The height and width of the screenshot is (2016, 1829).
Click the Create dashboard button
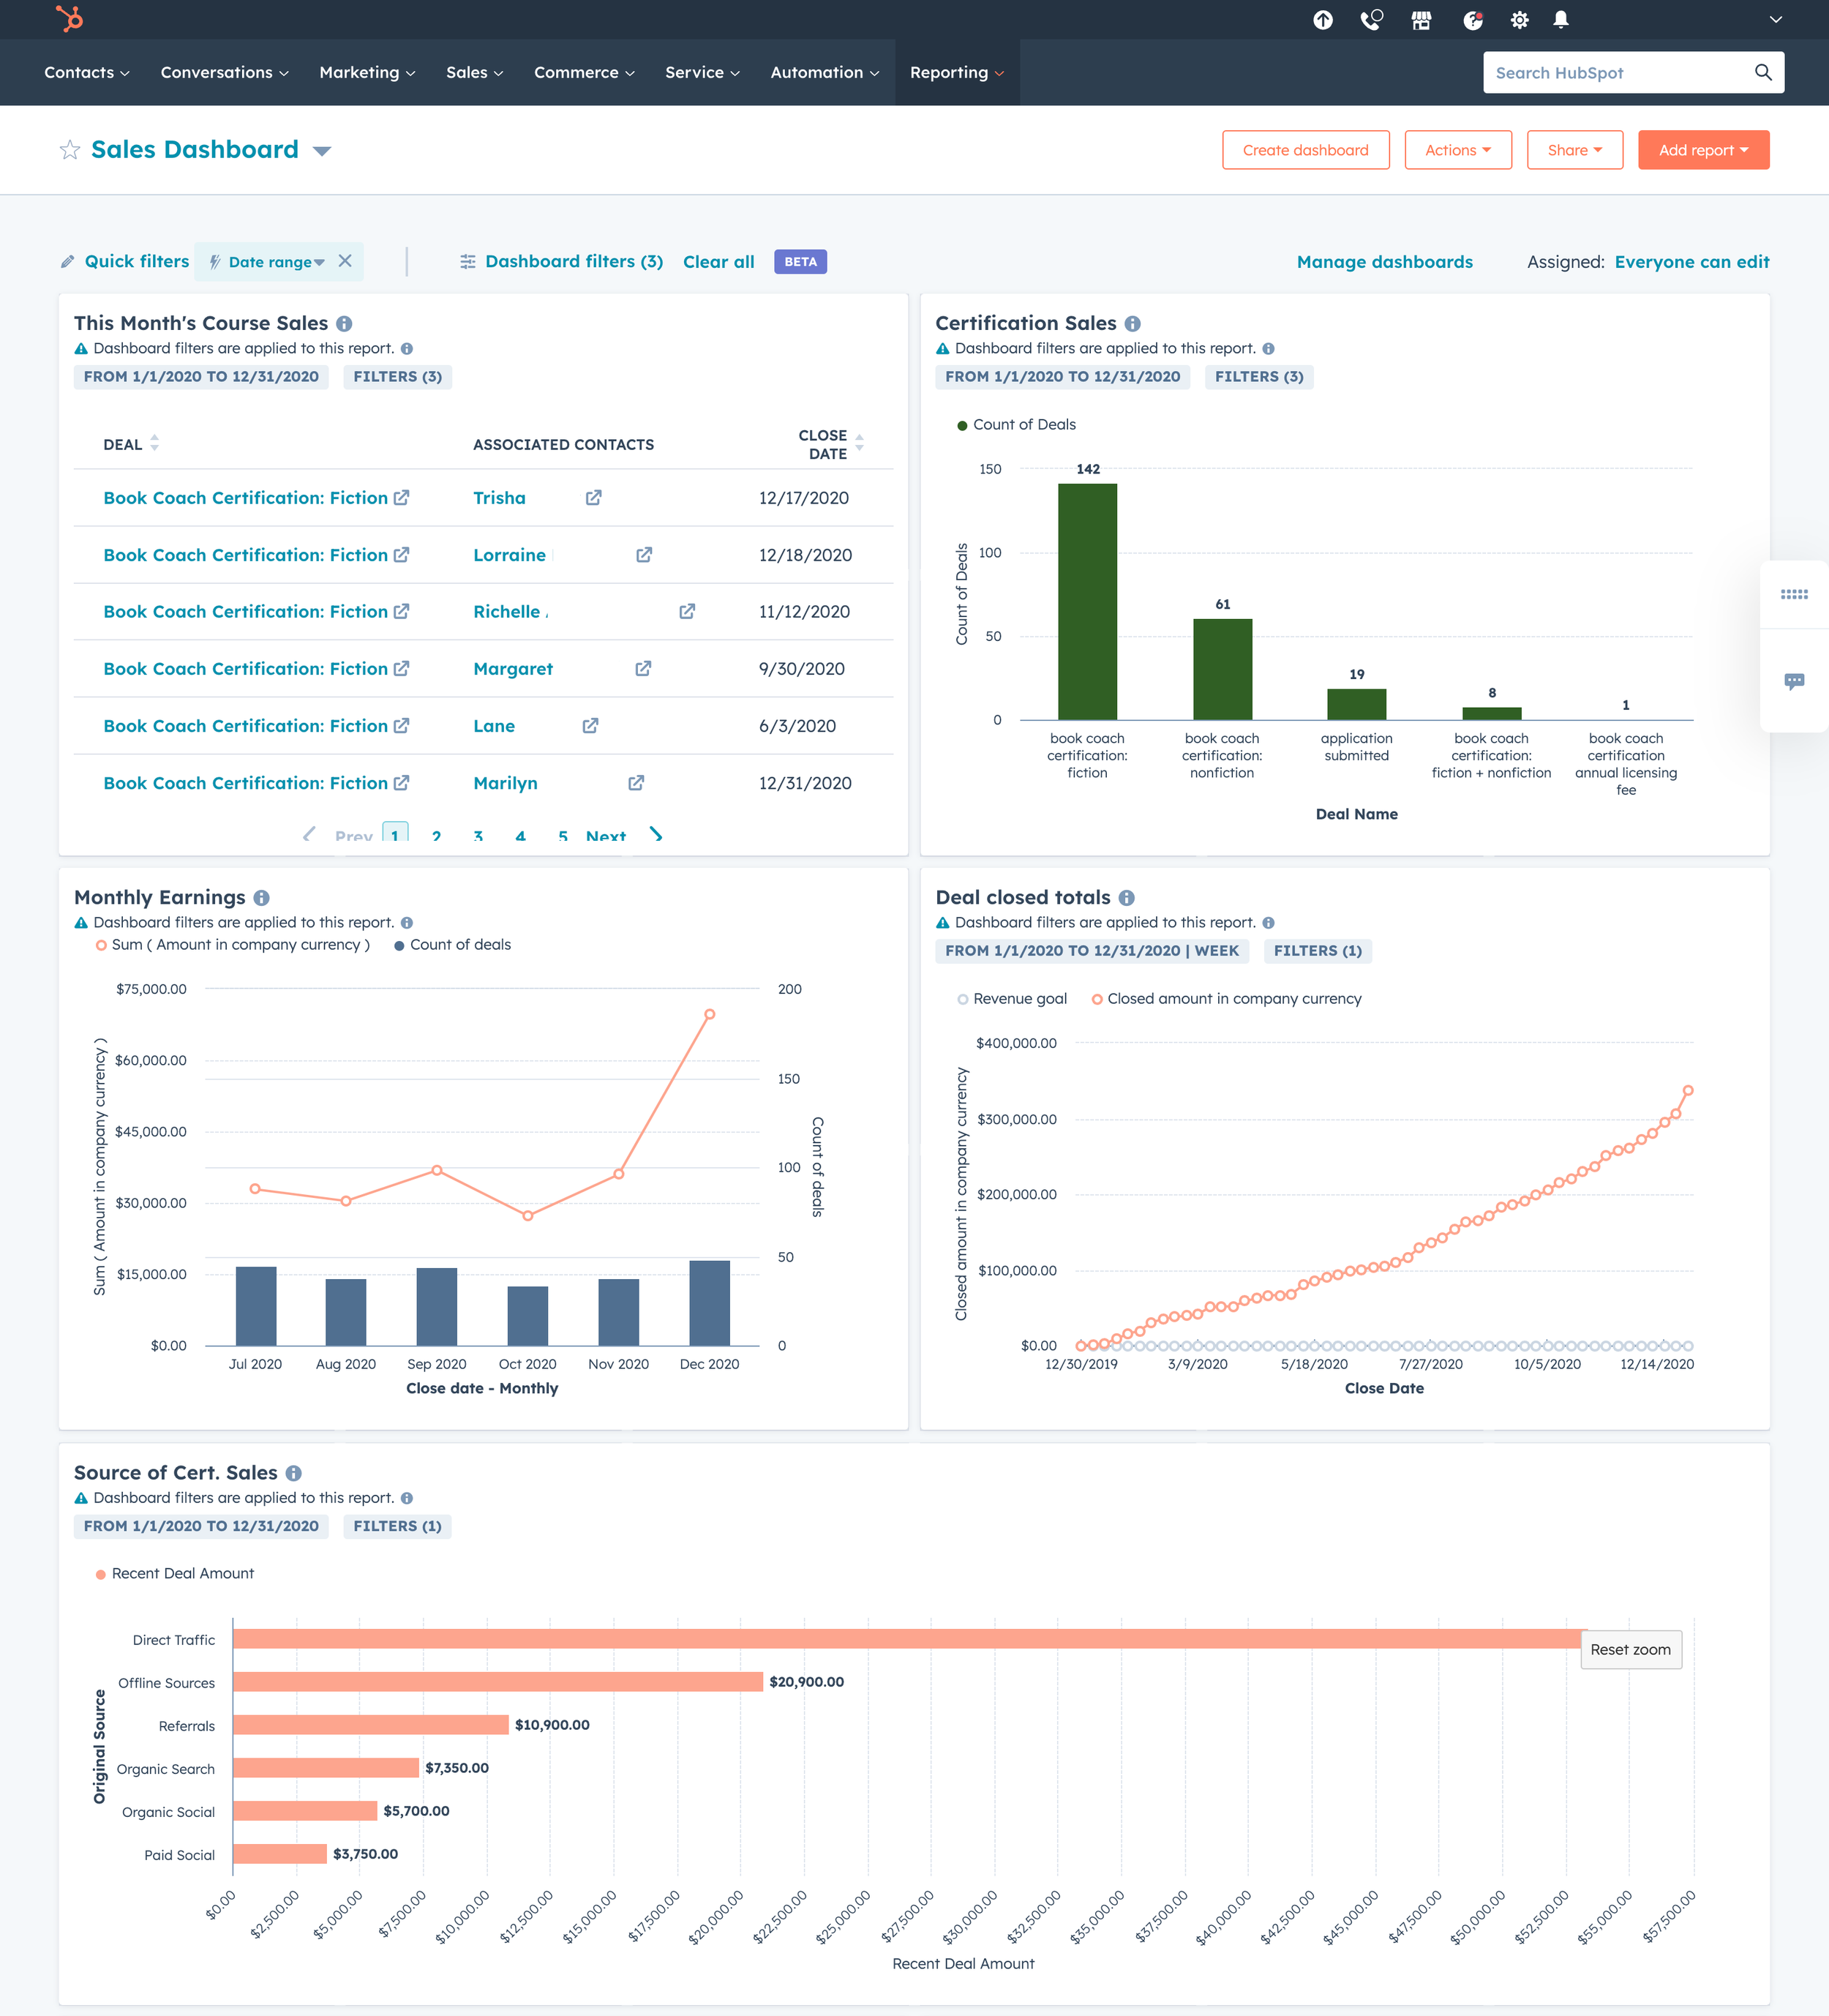[x=1305, y=150]
